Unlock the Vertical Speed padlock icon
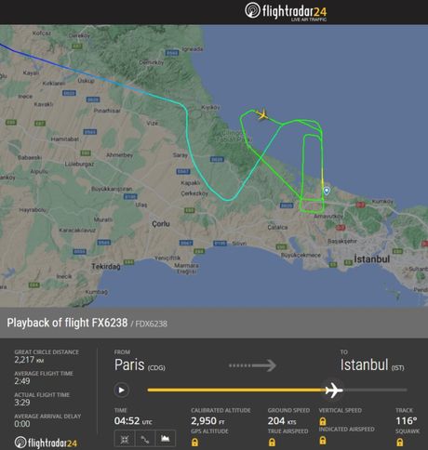This screenshot has width=428, height=450. [323, 421]
